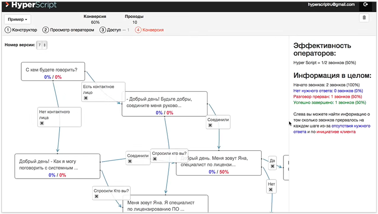Click the circled number 1 icon for Конструктор
The image size is (378, 214).
8,30
